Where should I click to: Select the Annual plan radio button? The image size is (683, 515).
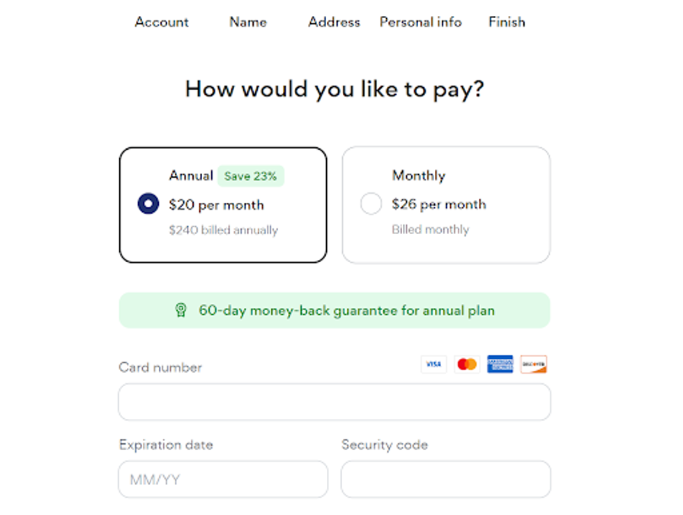point(148,204)
